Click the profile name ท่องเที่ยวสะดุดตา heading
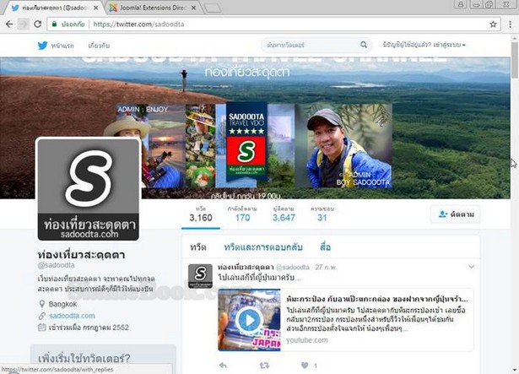 (81, 255)
